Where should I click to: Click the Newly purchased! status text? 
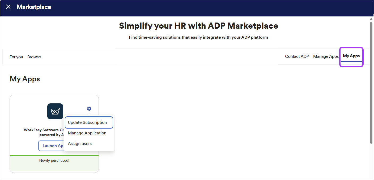click(54, 160)
